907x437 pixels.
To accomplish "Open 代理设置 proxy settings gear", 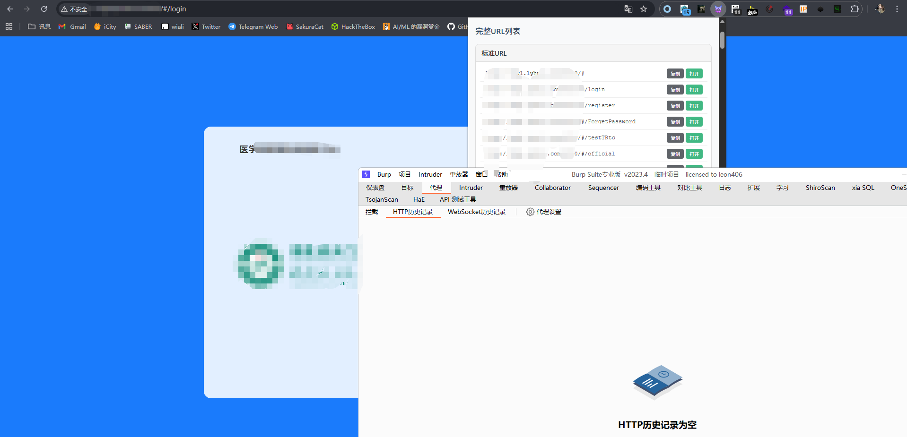I will click(544, 212).
